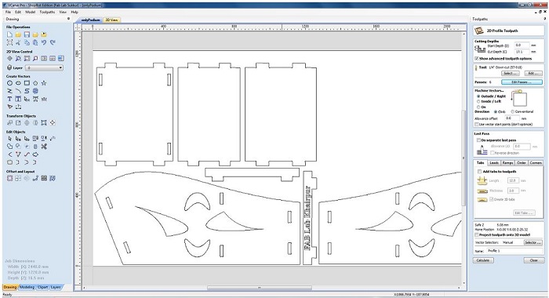This screenshot has width=549, height=298.
Task: Choose the Draw Text 'T' tool
Action: pos(9,99)
